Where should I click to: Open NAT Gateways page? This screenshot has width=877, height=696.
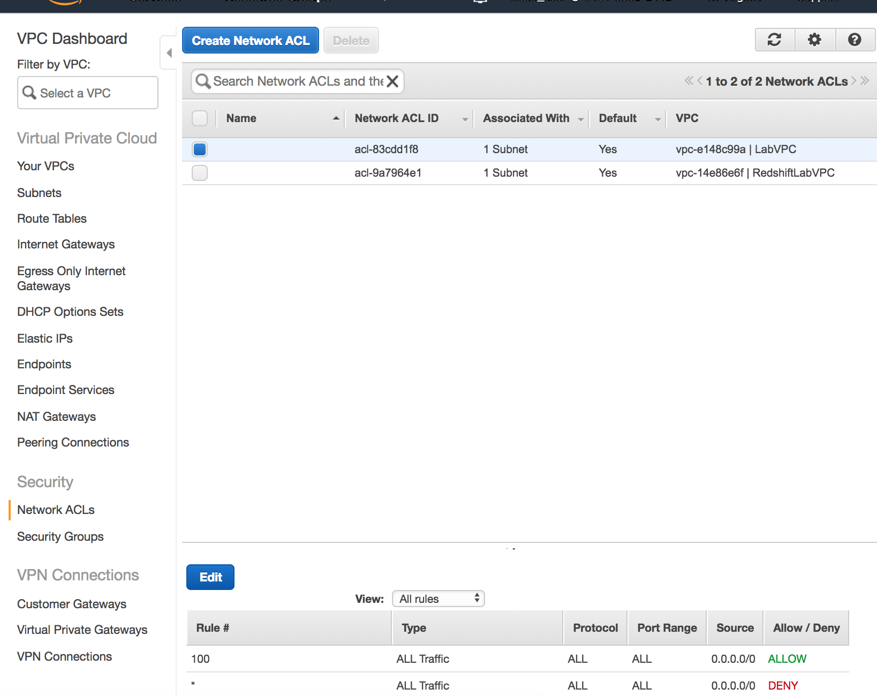[56, 417]
